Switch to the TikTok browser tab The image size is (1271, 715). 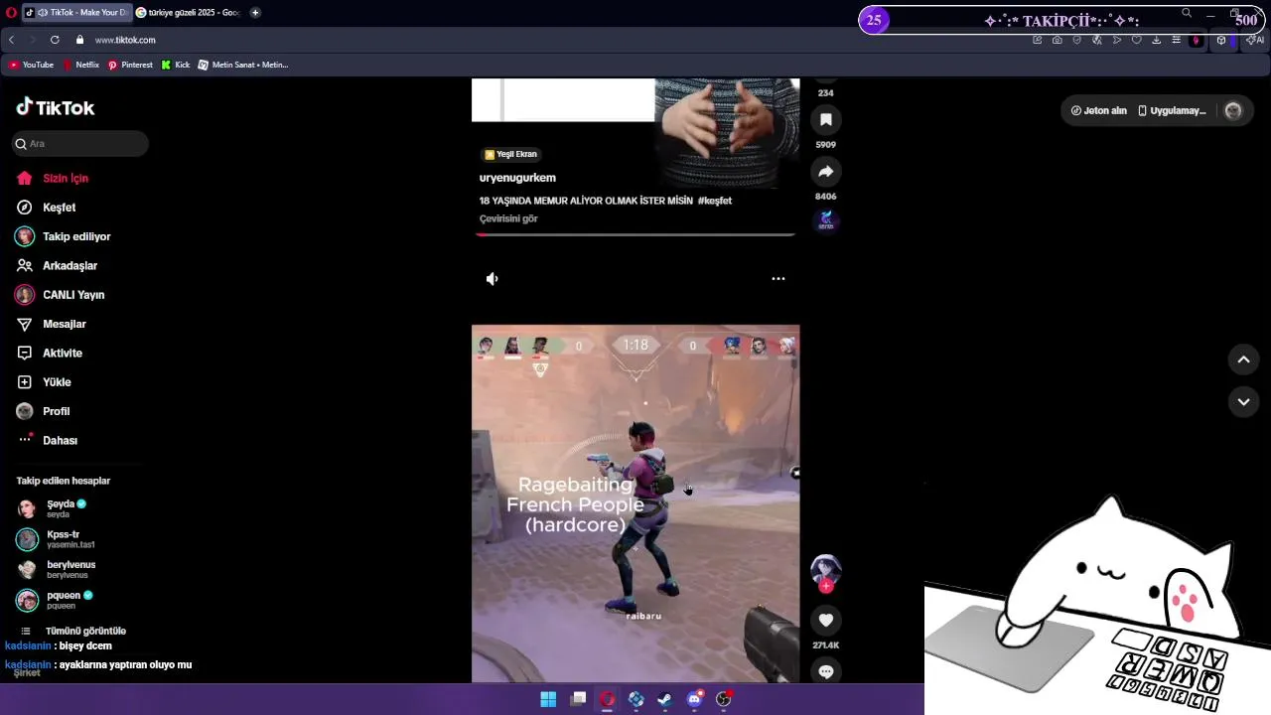[76, 13]
